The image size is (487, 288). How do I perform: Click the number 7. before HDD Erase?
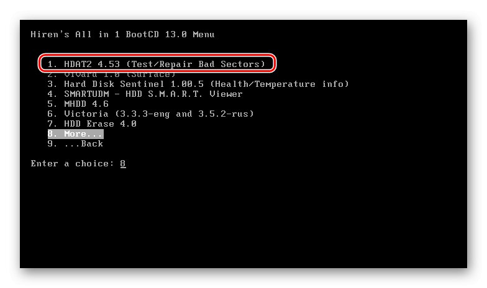[52, 124]
